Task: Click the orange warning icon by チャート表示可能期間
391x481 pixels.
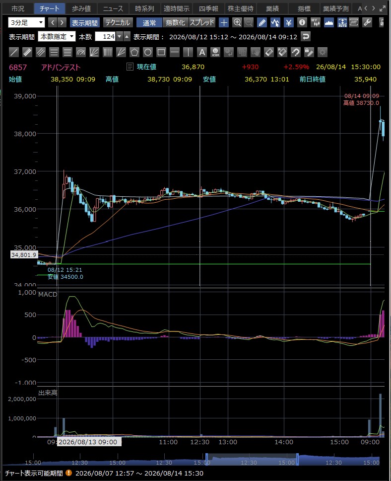Action: pyautogui.click(x=69, y=473)
